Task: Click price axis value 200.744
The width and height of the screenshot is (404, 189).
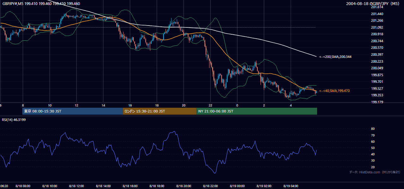Action: 377,41
